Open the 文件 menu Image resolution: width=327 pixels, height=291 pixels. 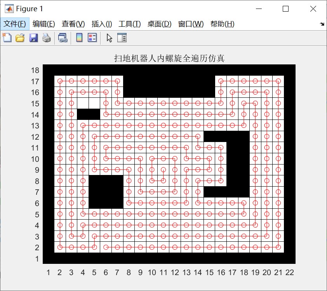tap(15, 24)
